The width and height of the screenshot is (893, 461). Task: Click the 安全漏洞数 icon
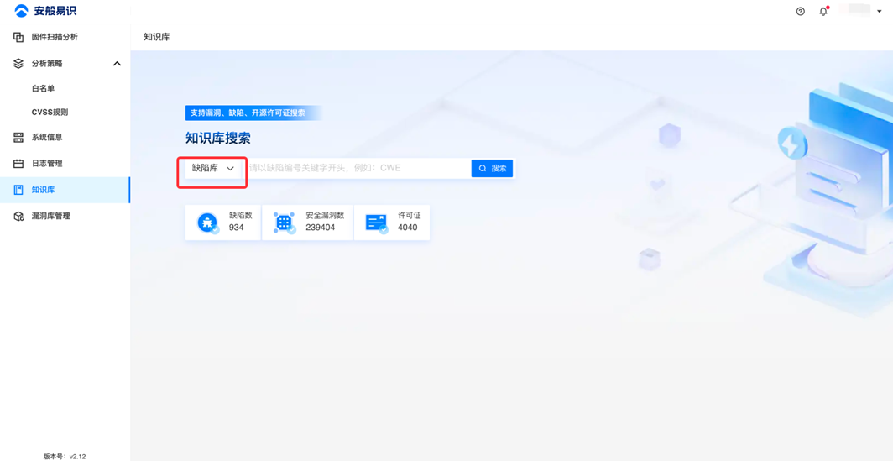(x=284, y=223)
